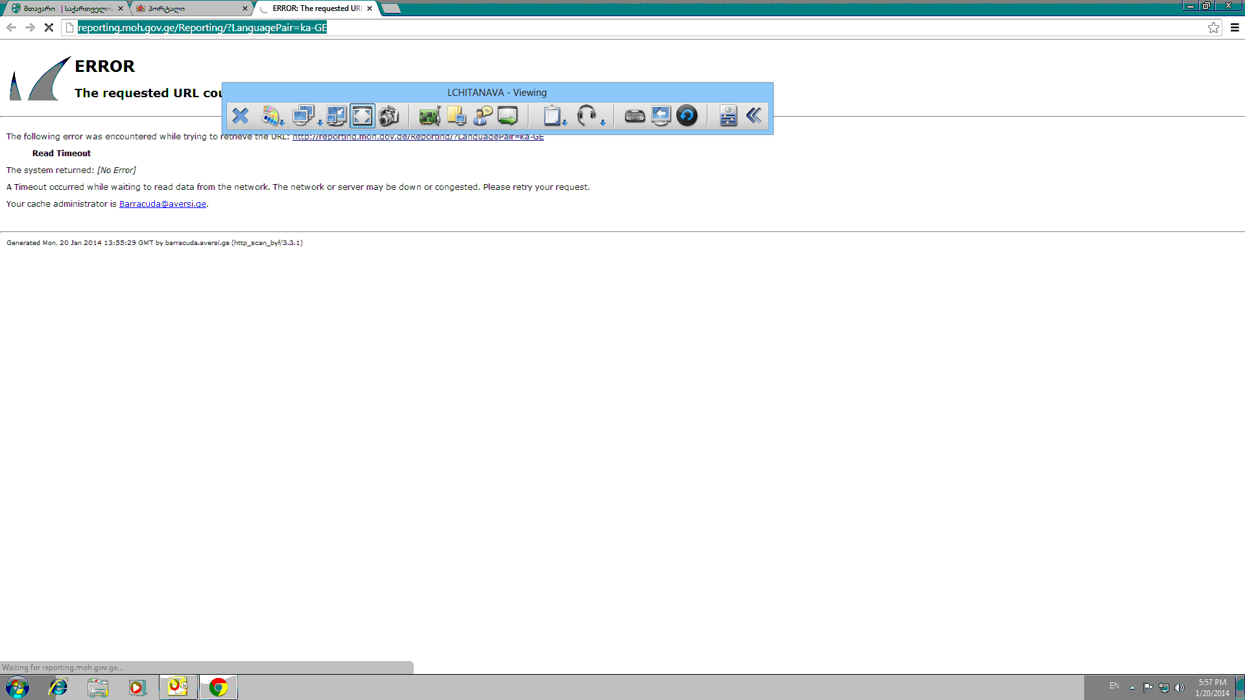Click the keyboard icon in remote toolbar
The height and width of the screenshot is (700, 1245).
click(634, 116)
